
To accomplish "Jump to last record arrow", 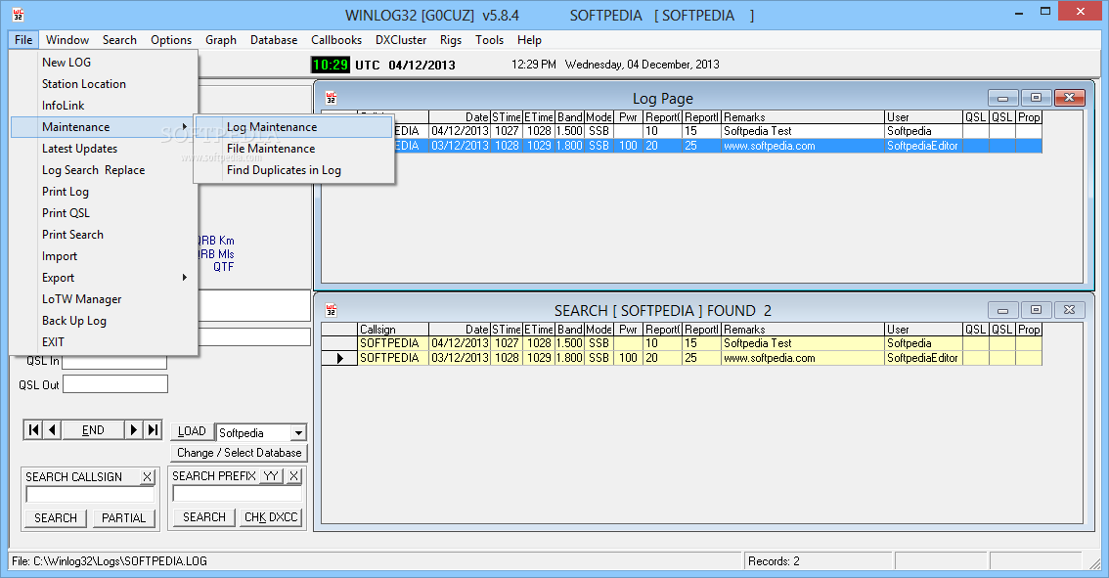I will (153, 429).
